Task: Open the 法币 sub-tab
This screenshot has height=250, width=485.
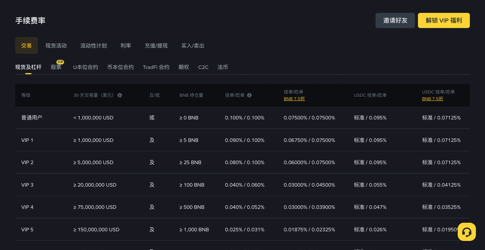Action: 223,67
